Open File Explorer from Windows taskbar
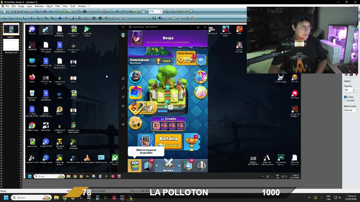Image resolution: width=360 pixels, height=202 pixels. (56, 198)
